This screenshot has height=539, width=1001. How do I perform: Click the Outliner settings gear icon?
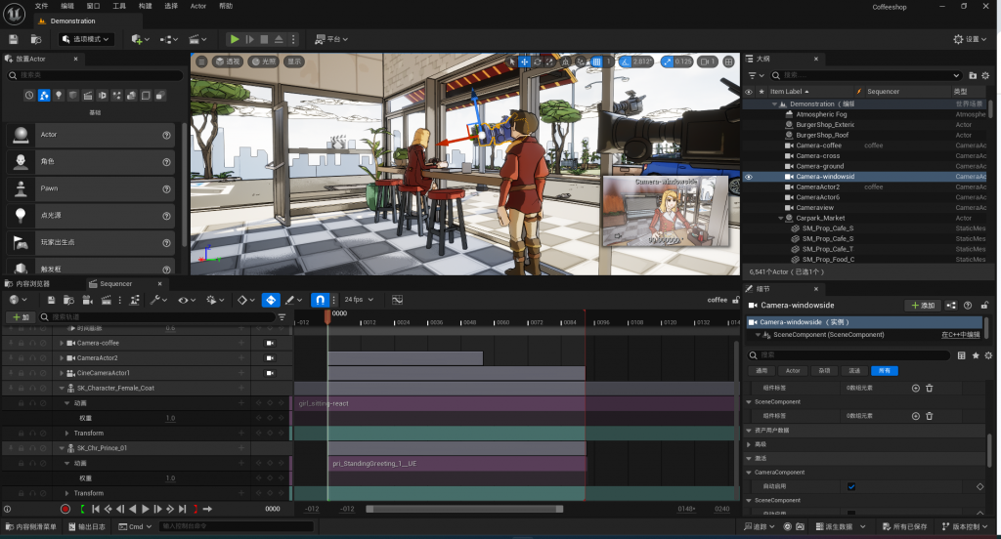pos(985,75)
